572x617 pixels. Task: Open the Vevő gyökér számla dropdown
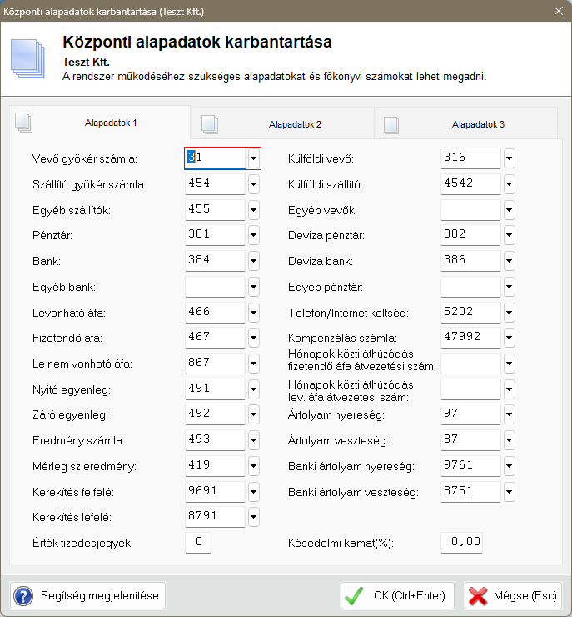click(x=253, y=158)
